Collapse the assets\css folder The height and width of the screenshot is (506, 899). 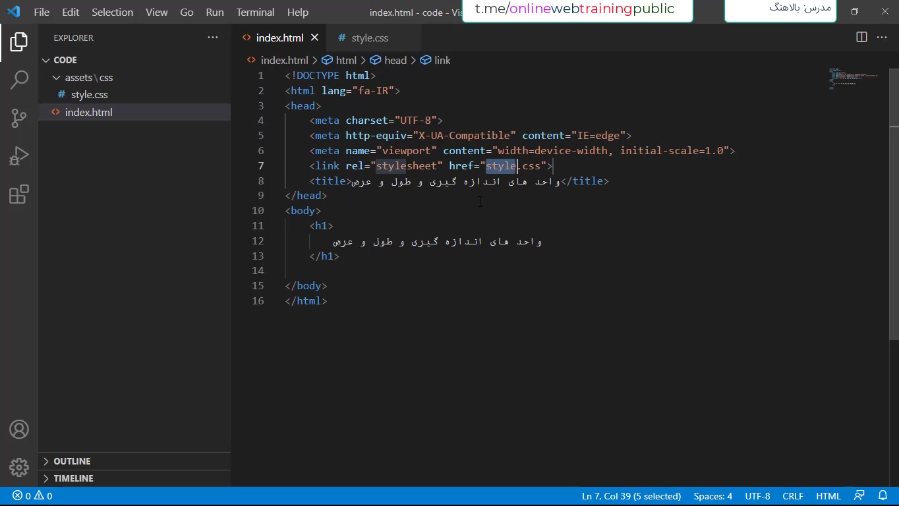click(x=57, y=78)
